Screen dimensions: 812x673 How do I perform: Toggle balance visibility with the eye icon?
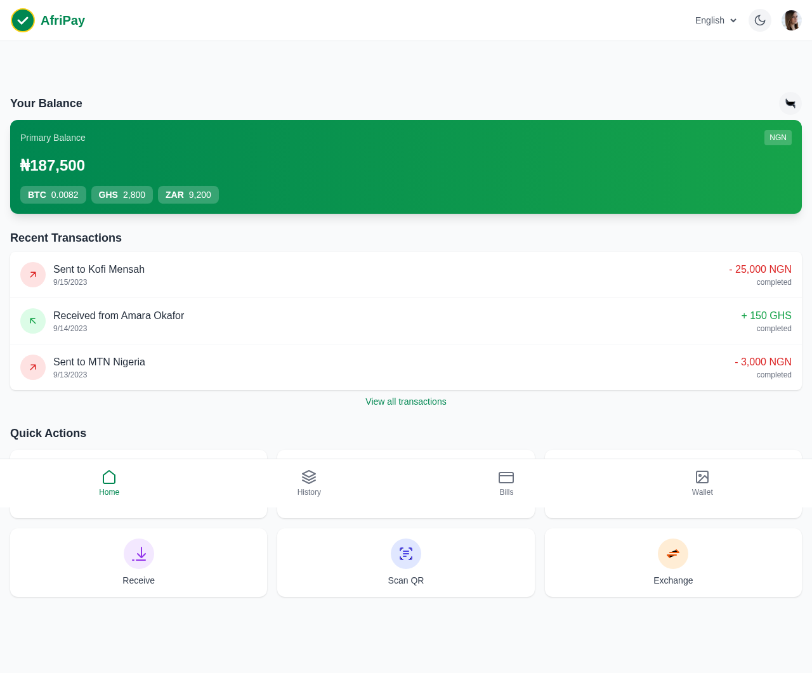pos(790,103)
